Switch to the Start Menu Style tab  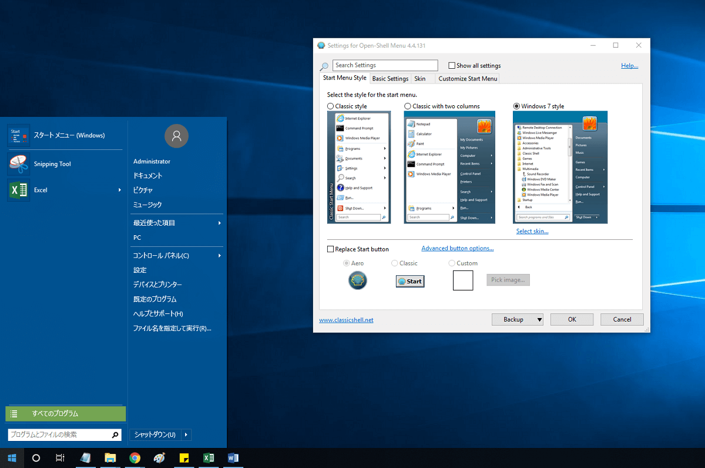click(344, 78)
